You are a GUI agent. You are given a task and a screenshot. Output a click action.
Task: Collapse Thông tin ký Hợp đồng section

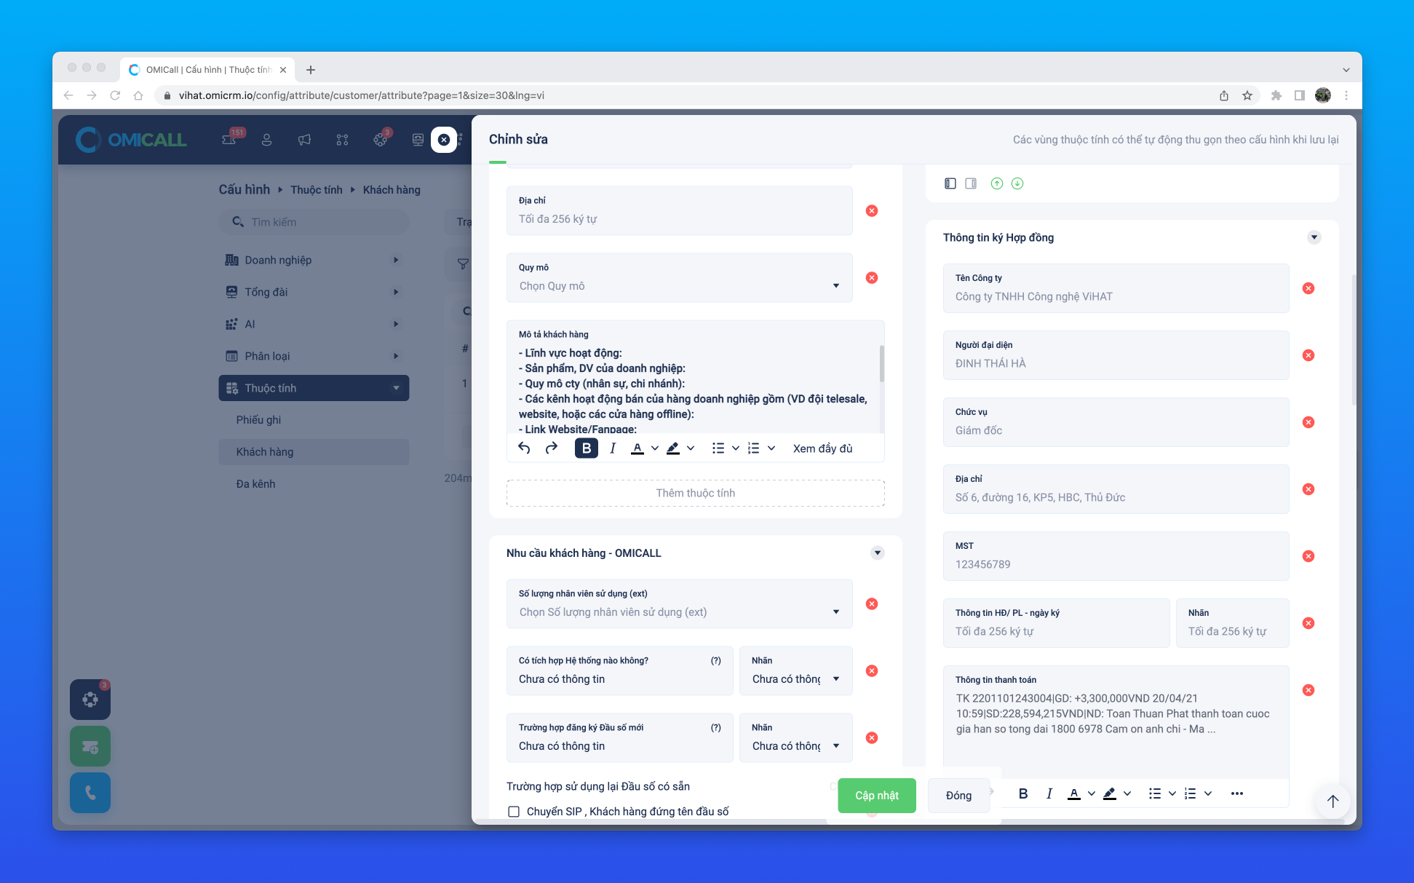pyautogui.click(x=1314, y=237)
